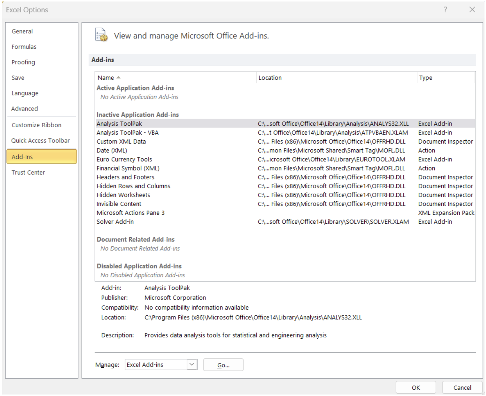The height and width of the screenshot is (396, 486).
Task: Click the Add-ins gear document icon
Action: point(101,35)
